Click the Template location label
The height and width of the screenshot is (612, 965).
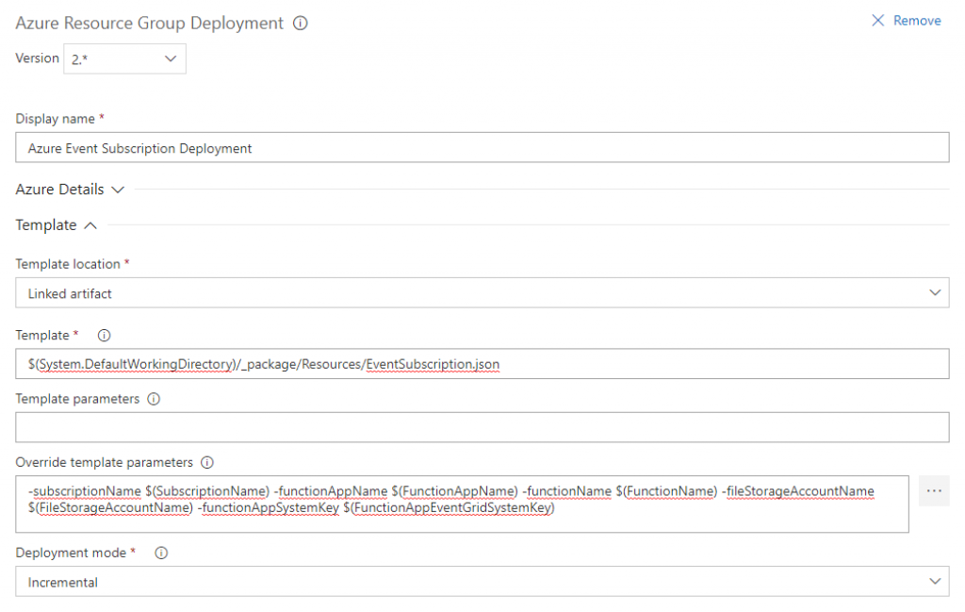[68, 264]
